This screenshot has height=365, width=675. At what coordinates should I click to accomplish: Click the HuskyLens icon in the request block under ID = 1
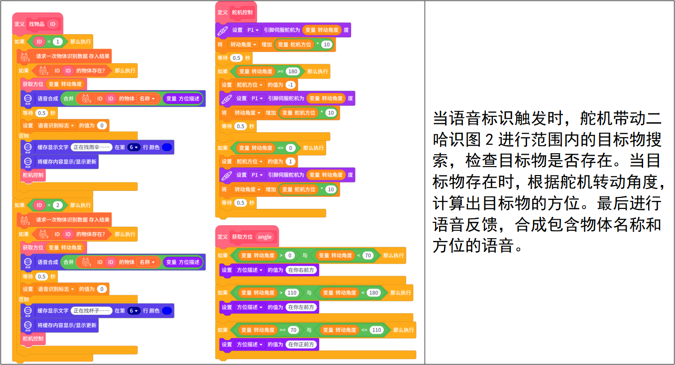pyautogui.click(x=23, y=57)
